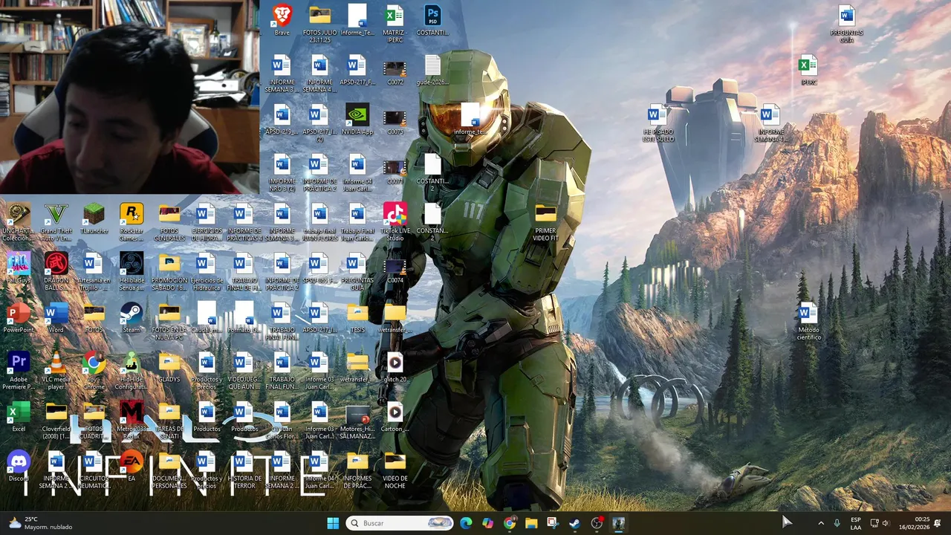Select the COSTANTI Photoshop PSD file

[432, 20]
